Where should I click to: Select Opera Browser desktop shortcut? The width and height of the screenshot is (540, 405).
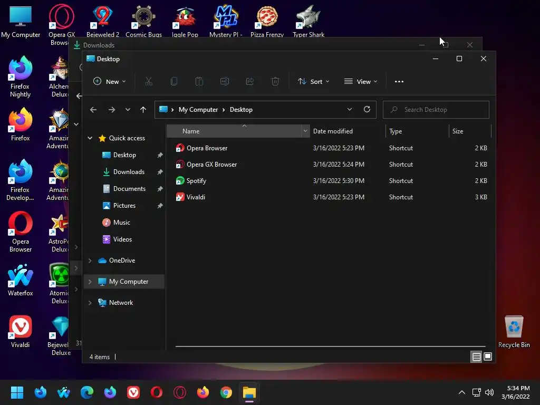21,232
